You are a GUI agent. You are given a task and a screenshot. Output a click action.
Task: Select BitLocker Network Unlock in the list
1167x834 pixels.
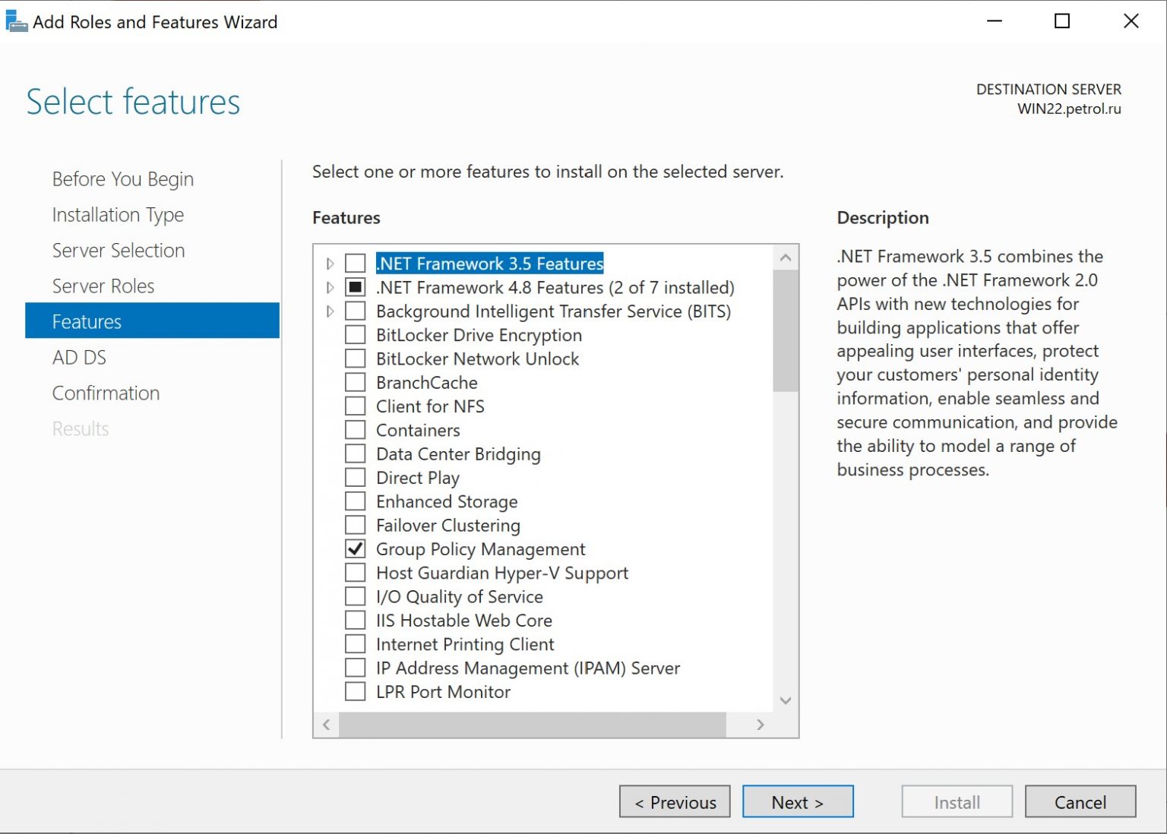(476, 358)
